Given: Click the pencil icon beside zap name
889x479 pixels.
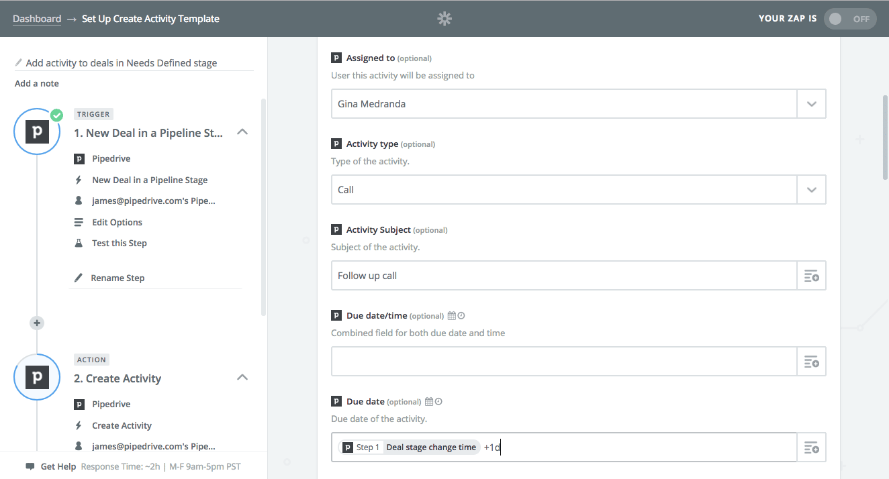Looking at the screenshot, I should 19,62.
